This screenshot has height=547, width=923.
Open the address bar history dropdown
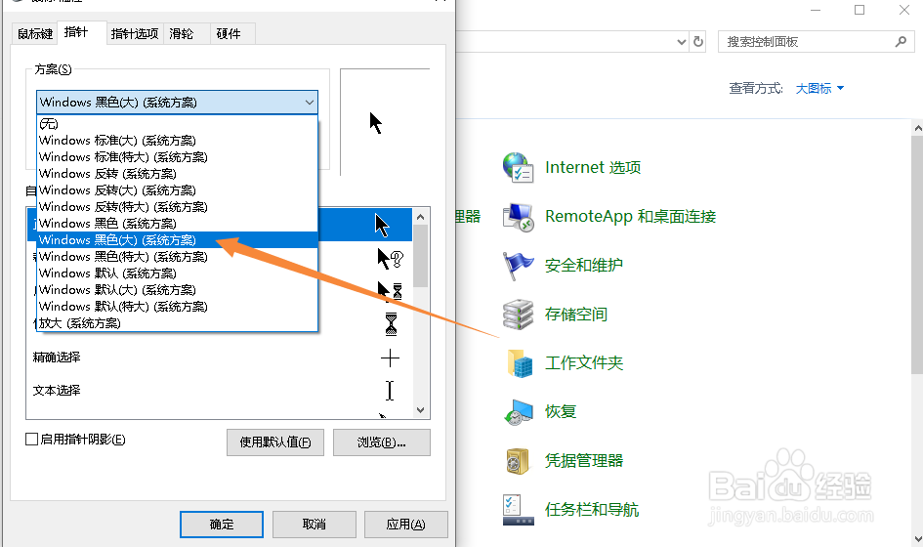pyautogui.click(x=681, y=42)
